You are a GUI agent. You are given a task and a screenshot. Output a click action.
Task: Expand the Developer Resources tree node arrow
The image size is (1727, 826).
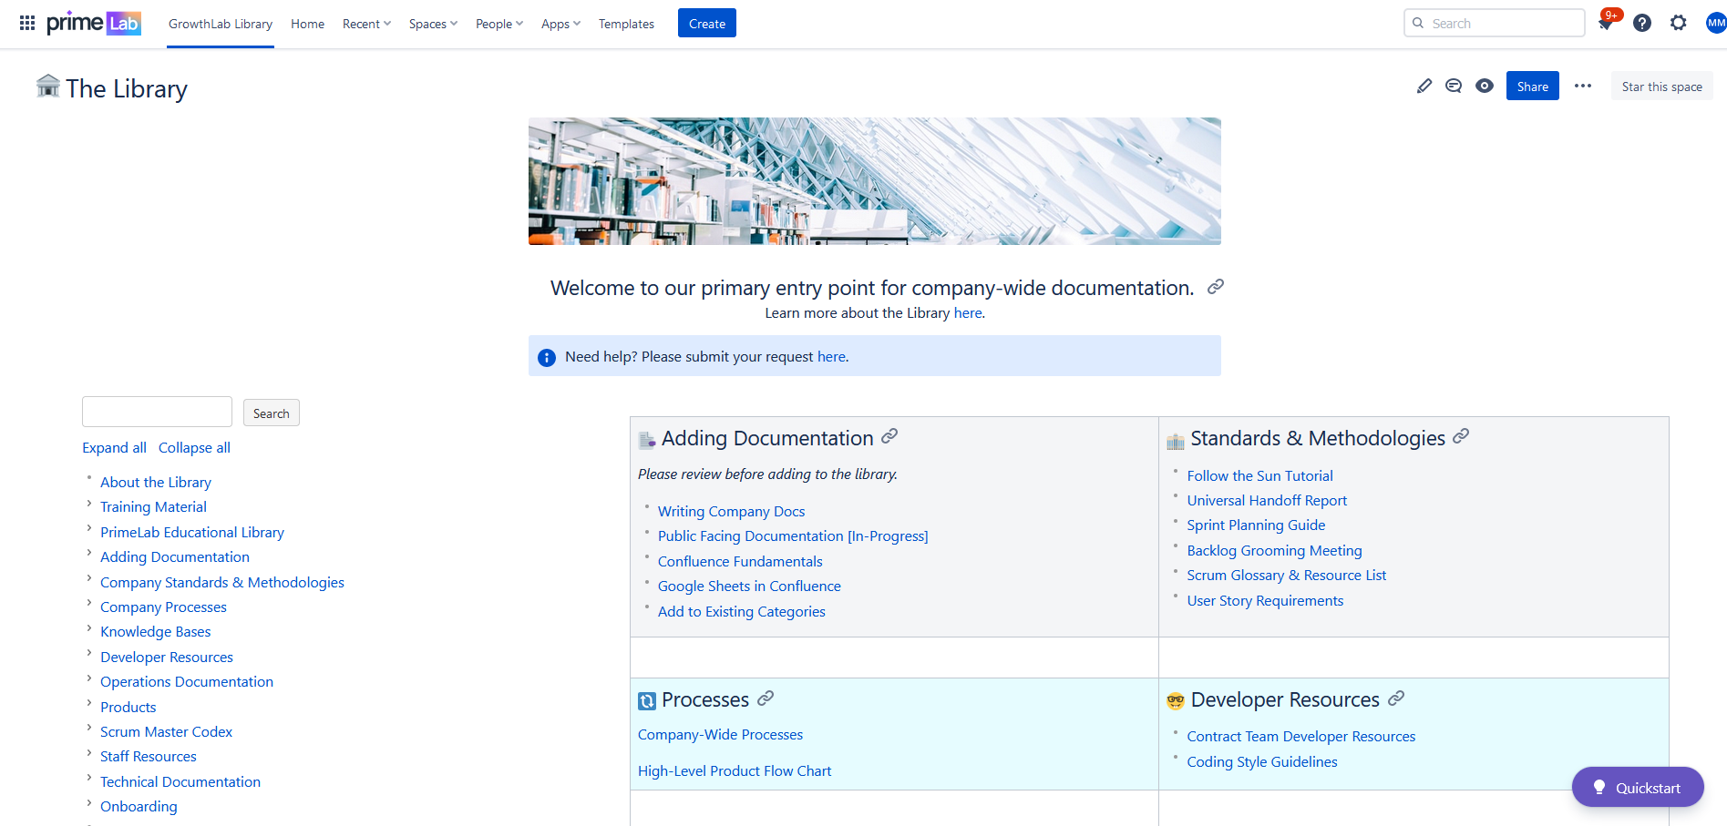click(89, 655)
